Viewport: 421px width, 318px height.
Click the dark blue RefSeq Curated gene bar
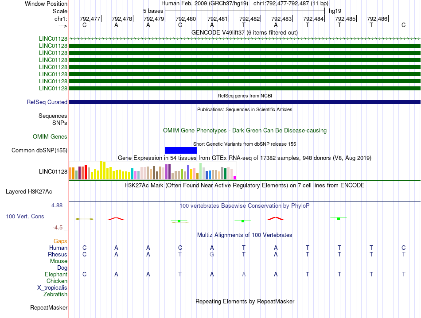coord(245,102)
